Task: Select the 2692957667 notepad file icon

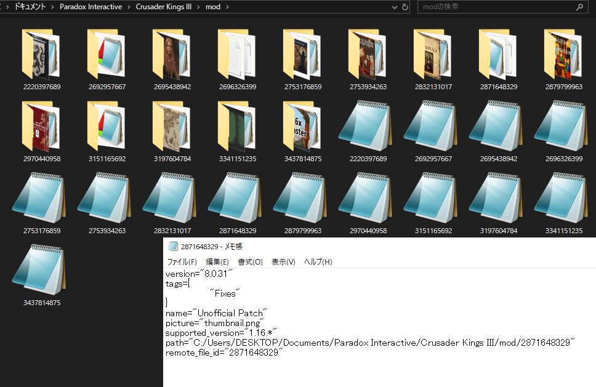Action: (430, 126)
